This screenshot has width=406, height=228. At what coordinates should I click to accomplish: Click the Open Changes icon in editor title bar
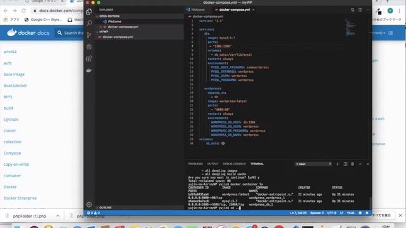click(353, 10)
